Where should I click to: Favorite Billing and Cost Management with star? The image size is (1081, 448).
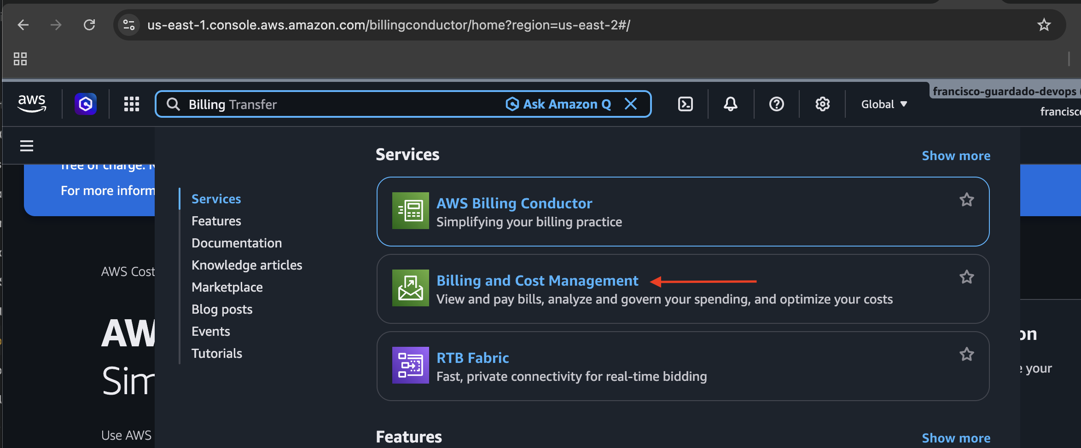pyautogui.click(x=967, y=277)
